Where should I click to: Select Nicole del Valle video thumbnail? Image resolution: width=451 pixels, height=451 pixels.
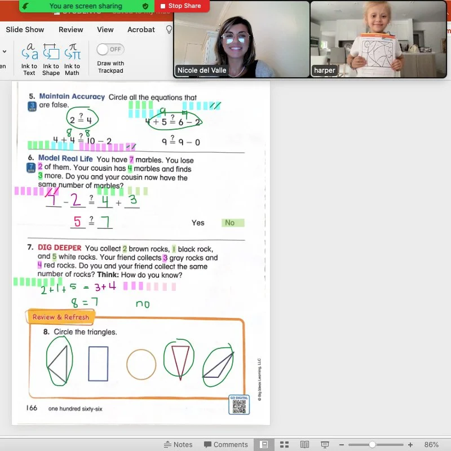pos(242,39)
